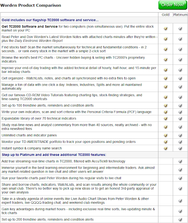Click the Gold column header
Image resolution: width=188 pixels, height=223 pixels.
click(166, 15)
